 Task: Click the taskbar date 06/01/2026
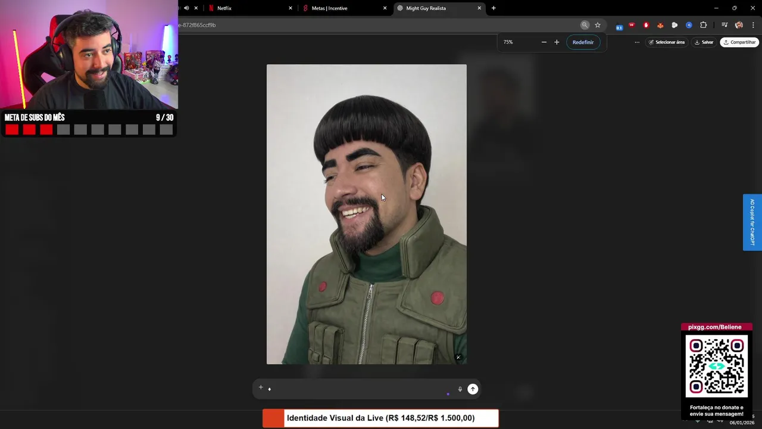pos(742,422)
